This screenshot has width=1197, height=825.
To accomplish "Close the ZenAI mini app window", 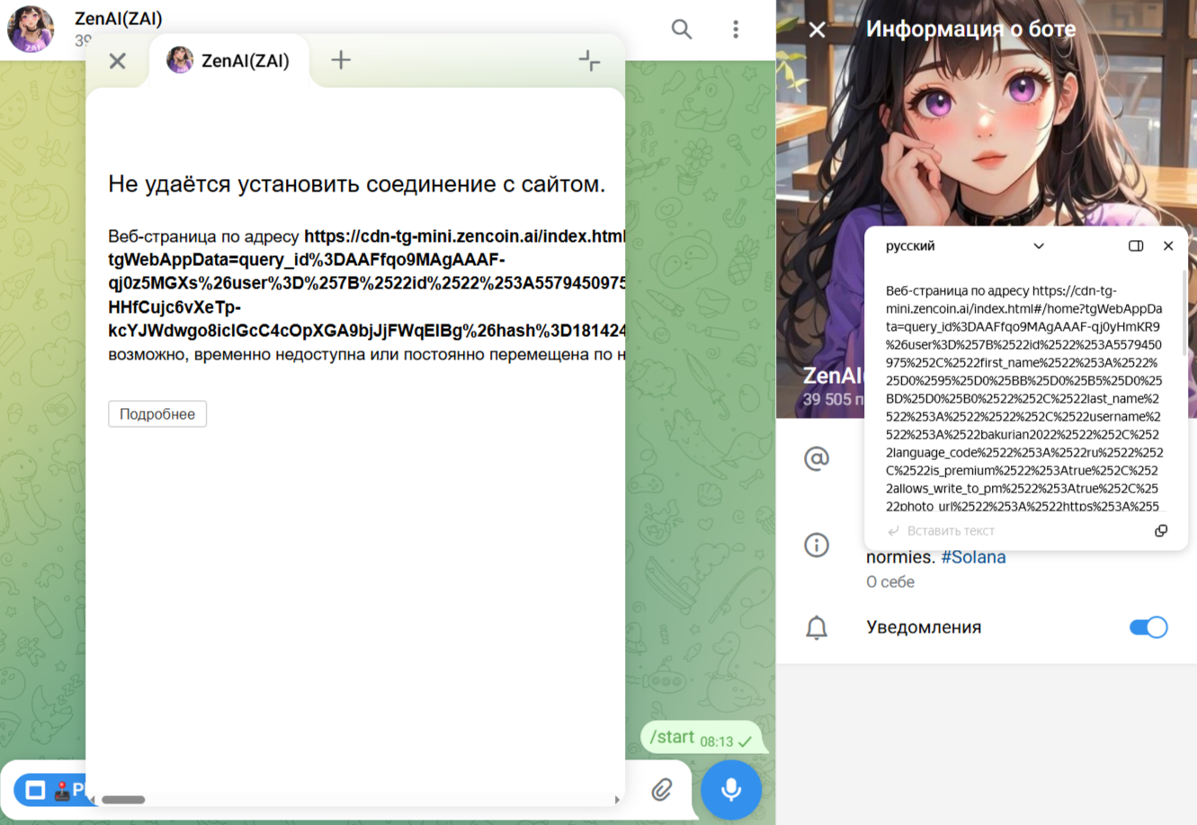I will (x=118, y=61).
